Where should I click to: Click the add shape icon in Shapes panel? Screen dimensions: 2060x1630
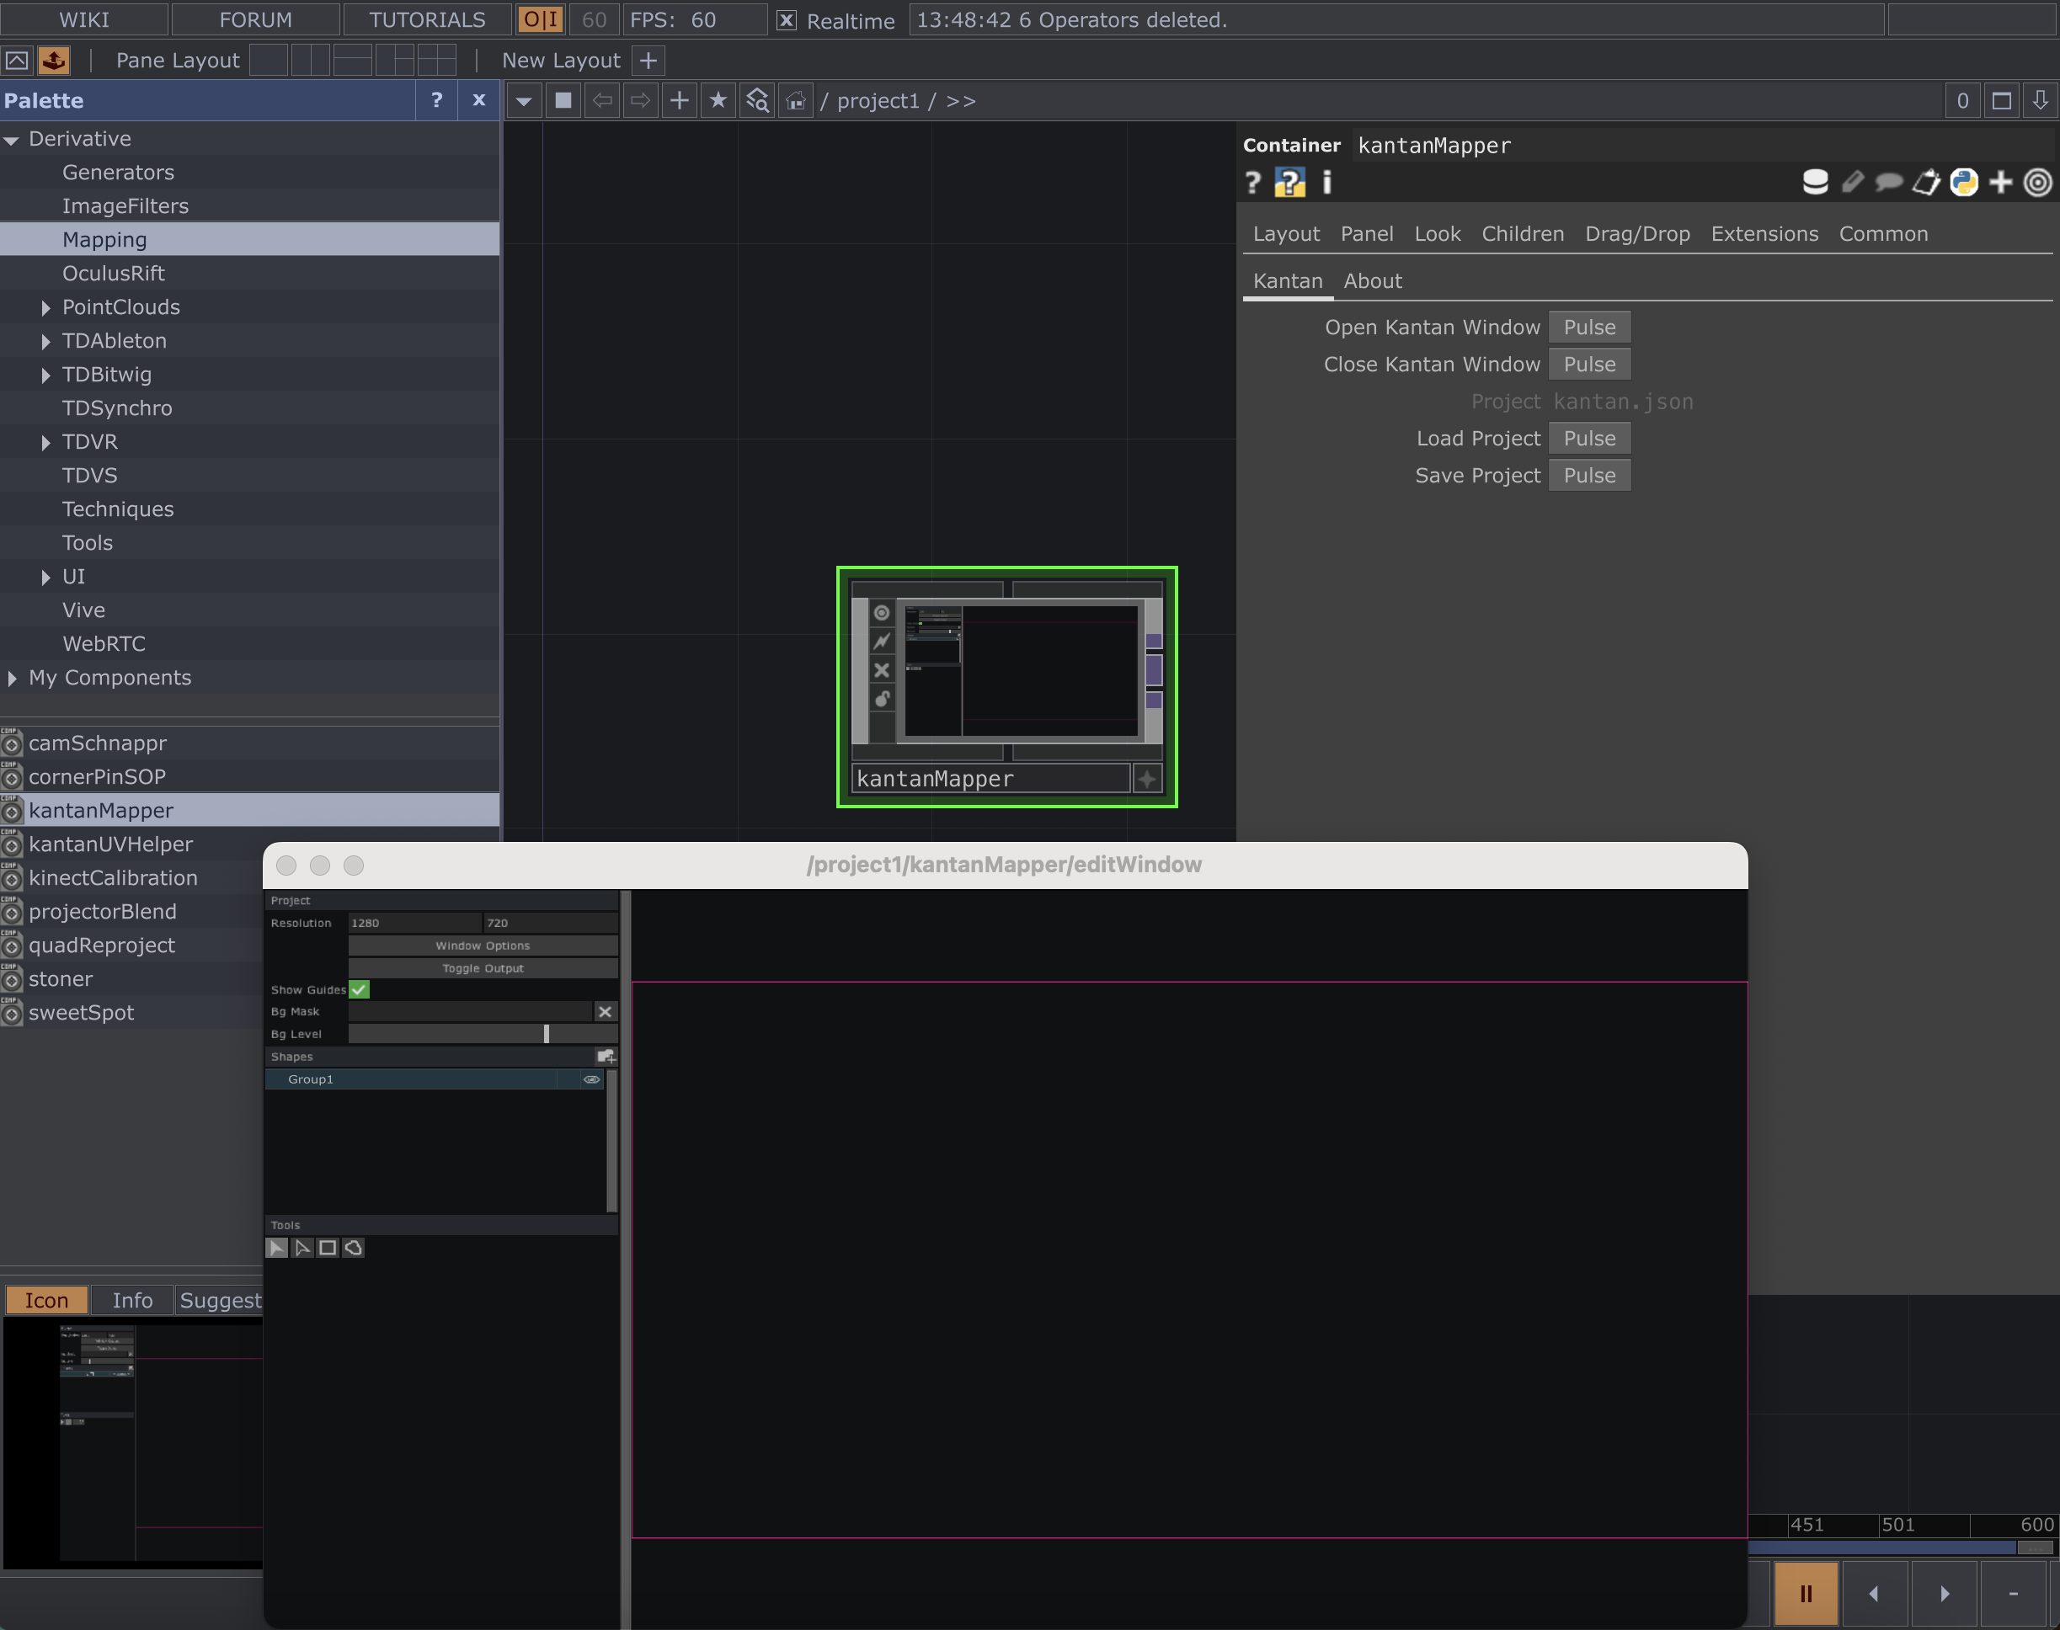[607, 1056]
